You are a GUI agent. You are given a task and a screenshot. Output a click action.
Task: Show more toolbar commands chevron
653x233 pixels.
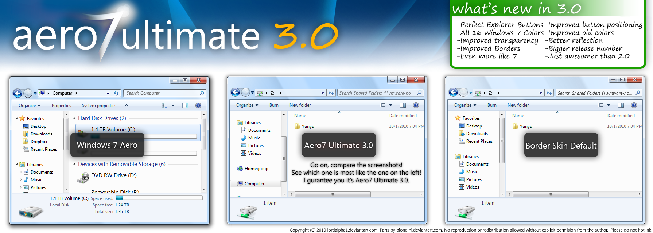[126, 106]
